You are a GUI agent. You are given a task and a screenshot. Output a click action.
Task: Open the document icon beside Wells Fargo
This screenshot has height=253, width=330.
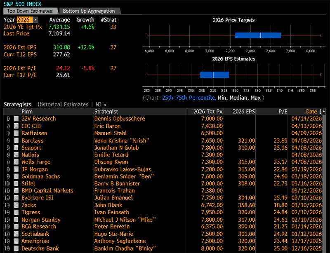[x=16, y=162]
